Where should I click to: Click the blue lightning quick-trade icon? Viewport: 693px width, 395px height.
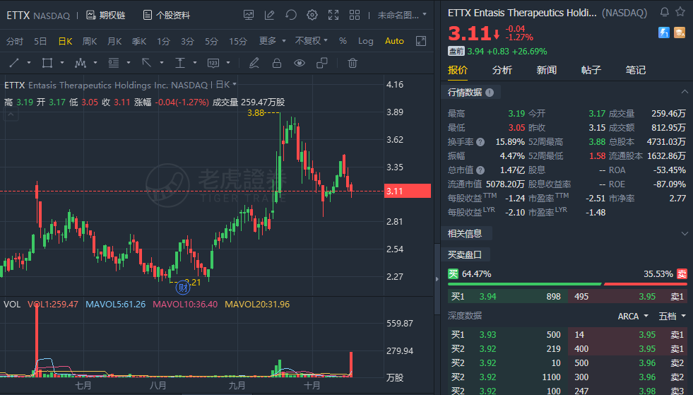pyautogui.click(x=664, y=33)
